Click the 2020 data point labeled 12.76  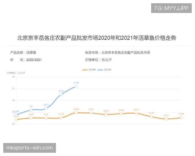point(61,118)
